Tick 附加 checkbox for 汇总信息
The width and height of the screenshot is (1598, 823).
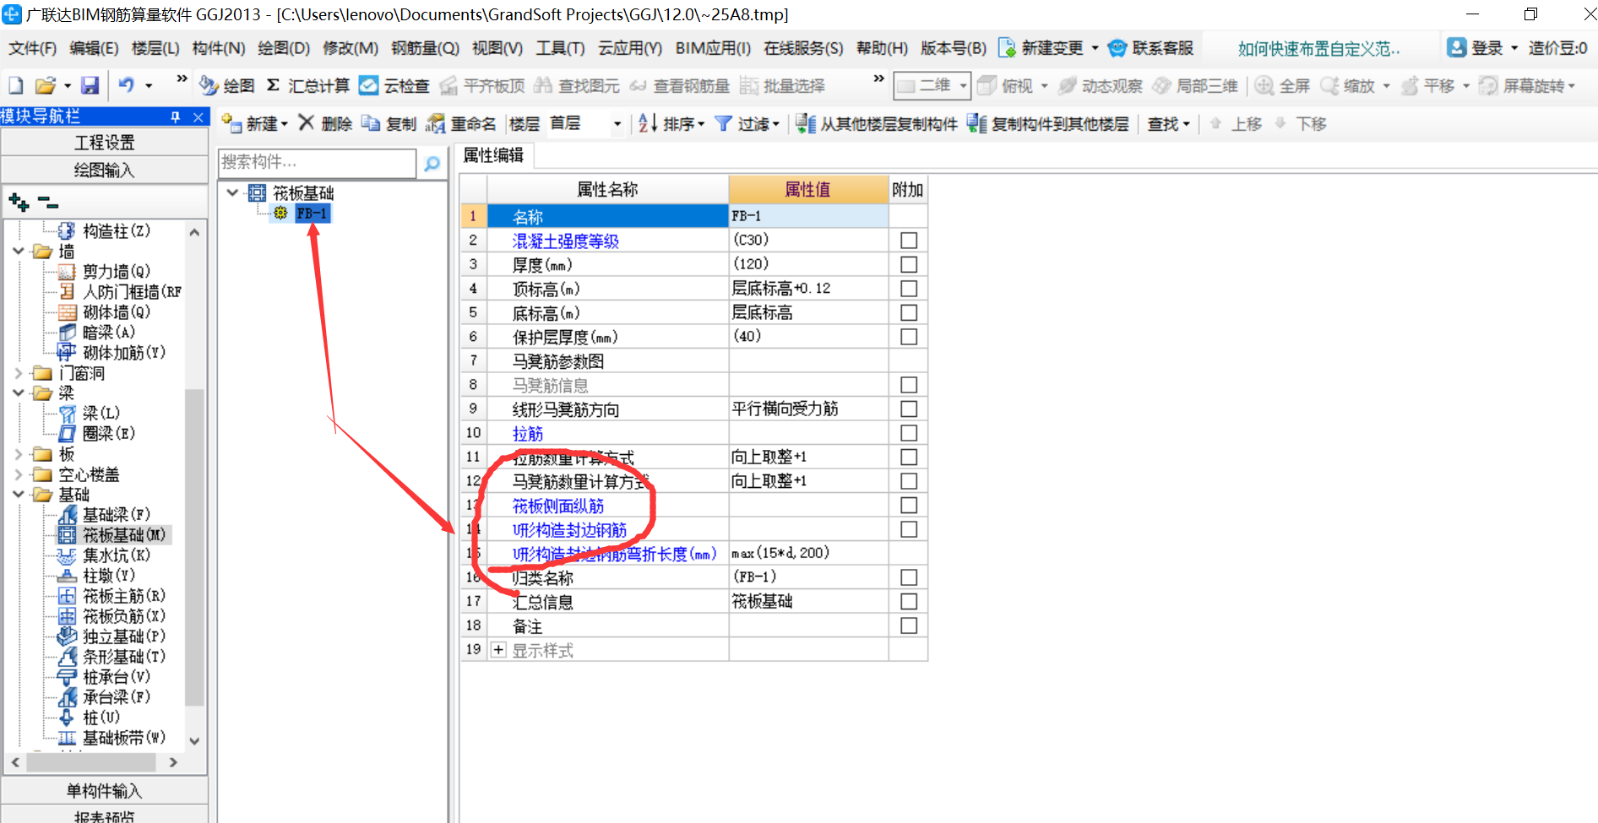point(909,601)
